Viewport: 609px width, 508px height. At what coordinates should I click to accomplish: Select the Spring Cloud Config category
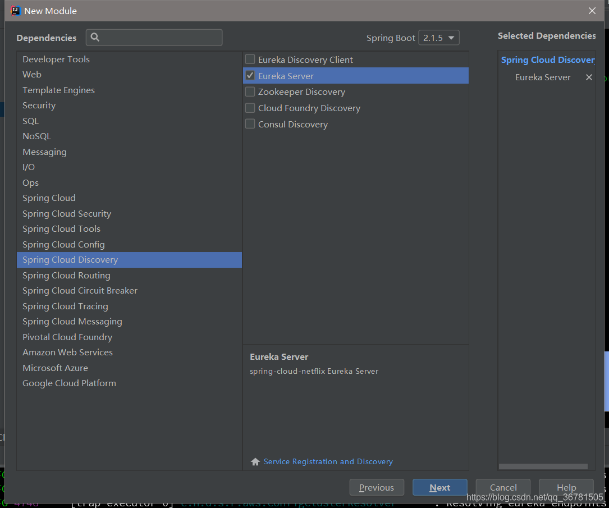tap(129, 245)
